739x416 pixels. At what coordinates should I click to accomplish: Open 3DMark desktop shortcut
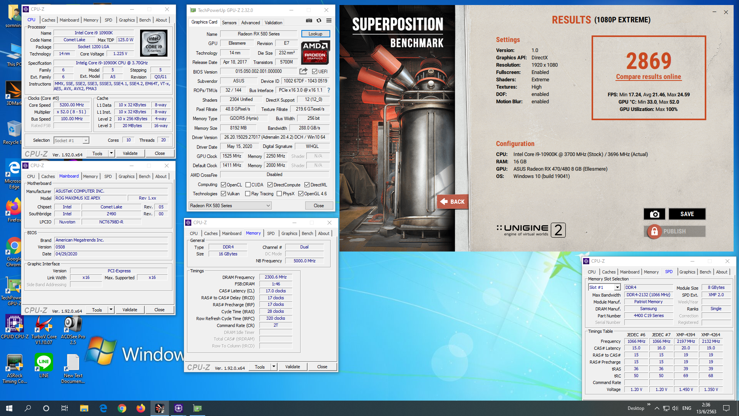[x=13, y=94]
